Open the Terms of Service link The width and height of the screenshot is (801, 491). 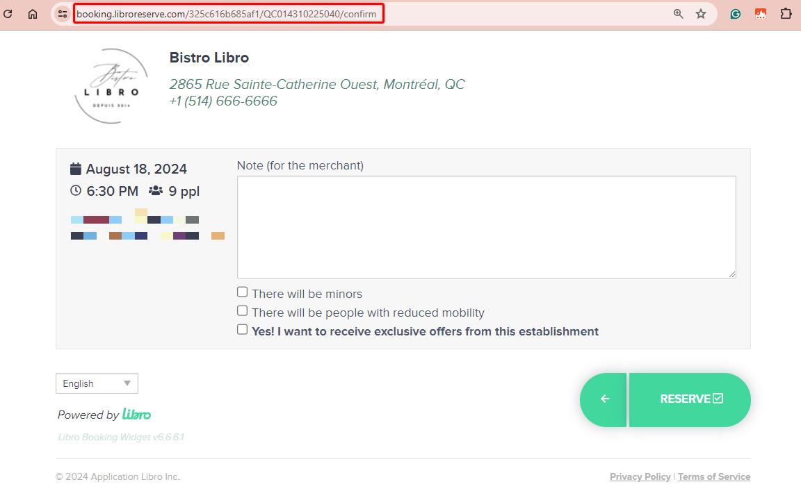click(x=714, y=476)
